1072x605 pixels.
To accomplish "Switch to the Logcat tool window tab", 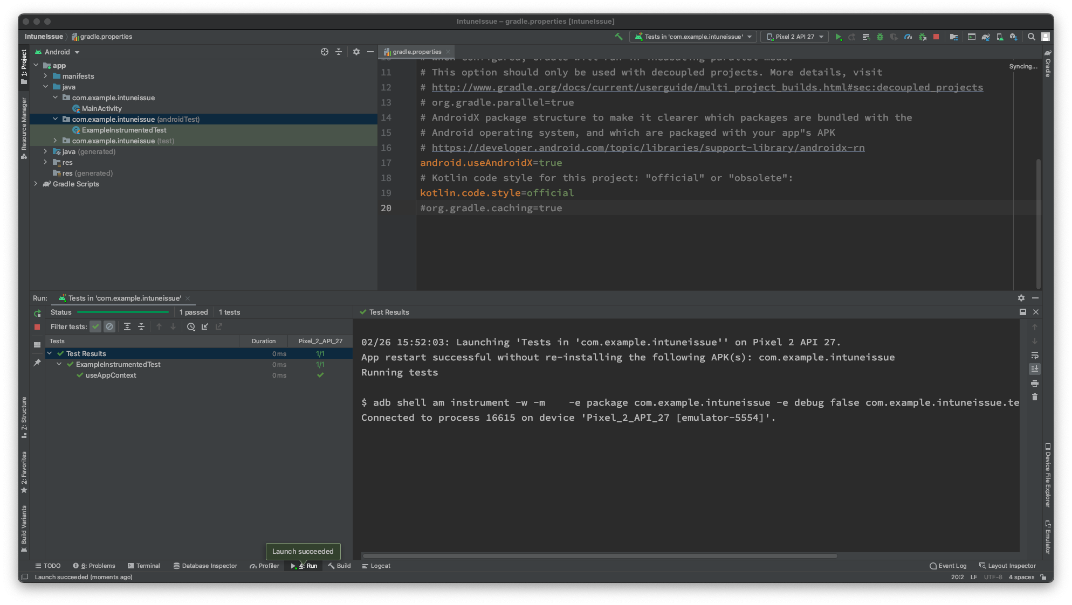I will [x=376, y=566].
